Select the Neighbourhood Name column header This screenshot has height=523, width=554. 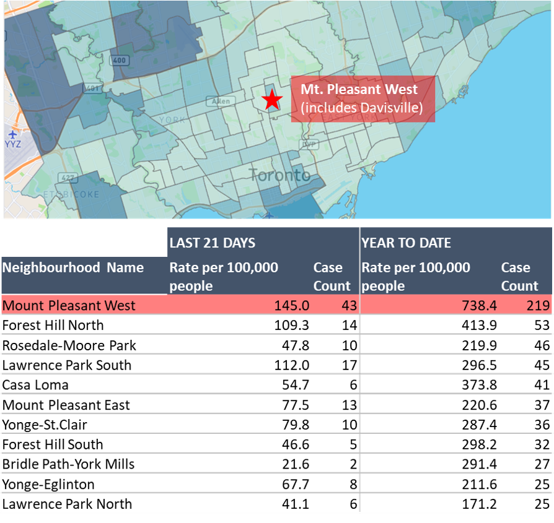(x=73, y=267)
